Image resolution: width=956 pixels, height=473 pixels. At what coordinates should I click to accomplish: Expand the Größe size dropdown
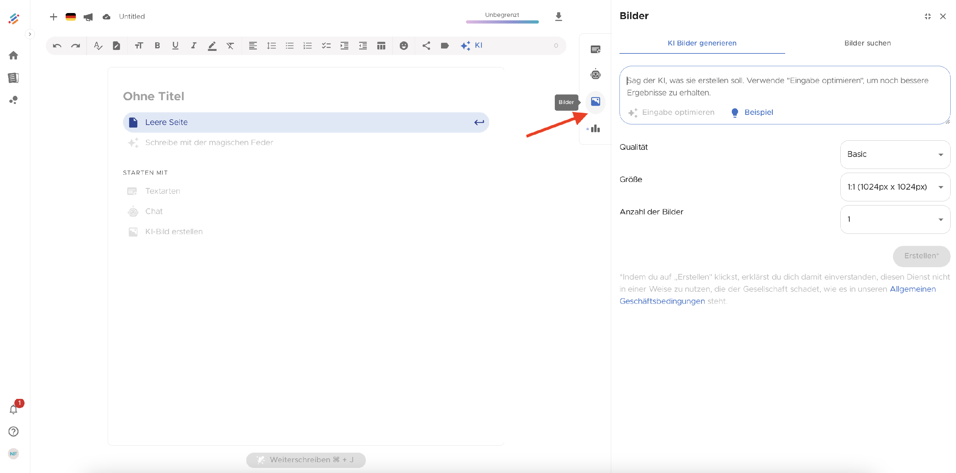(x=895, y=187)
